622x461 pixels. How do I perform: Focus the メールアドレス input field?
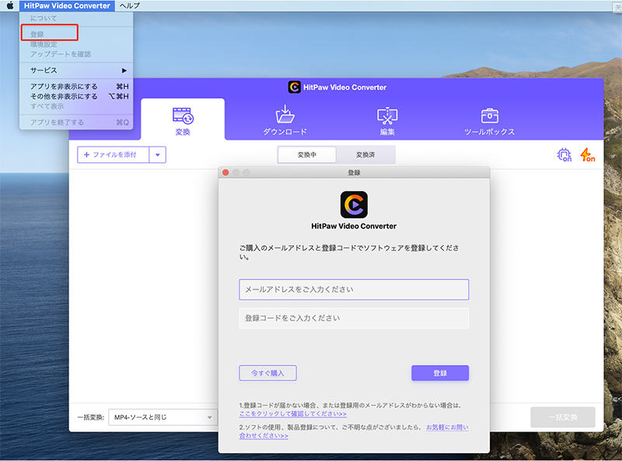(354, 289)
